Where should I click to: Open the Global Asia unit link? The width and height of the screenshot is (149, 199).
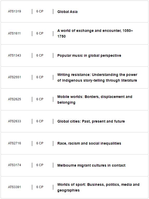point(67,12)
